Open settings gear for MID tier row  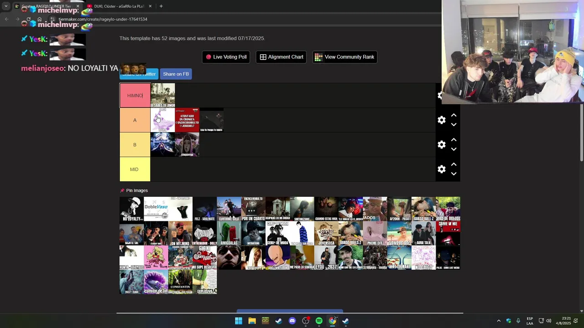[x=441, y=169]
